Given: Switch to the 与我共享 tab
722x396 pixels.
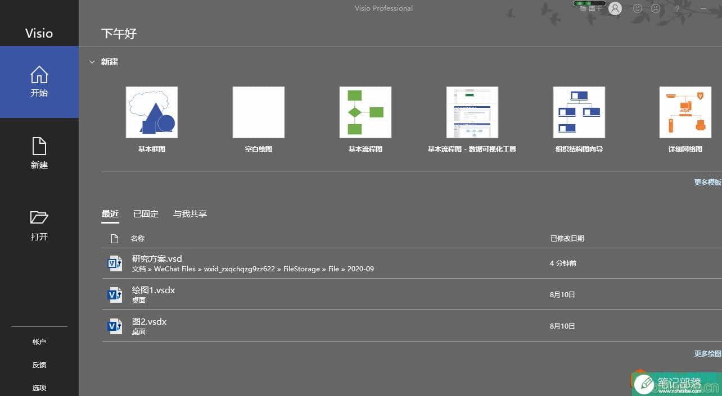Looking at the screenshot, I should pos(190,214).
